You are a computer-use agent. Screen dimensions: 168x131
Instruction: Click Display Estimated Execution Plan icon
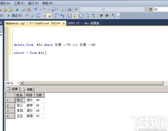(x=38, y=16)
